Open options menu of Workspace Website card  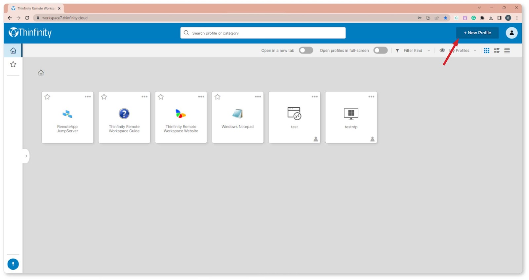pyautogui.click(x=201, y=97)
